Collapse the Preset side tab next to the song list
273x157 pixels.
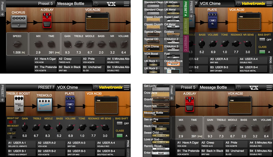pos(172,90)
